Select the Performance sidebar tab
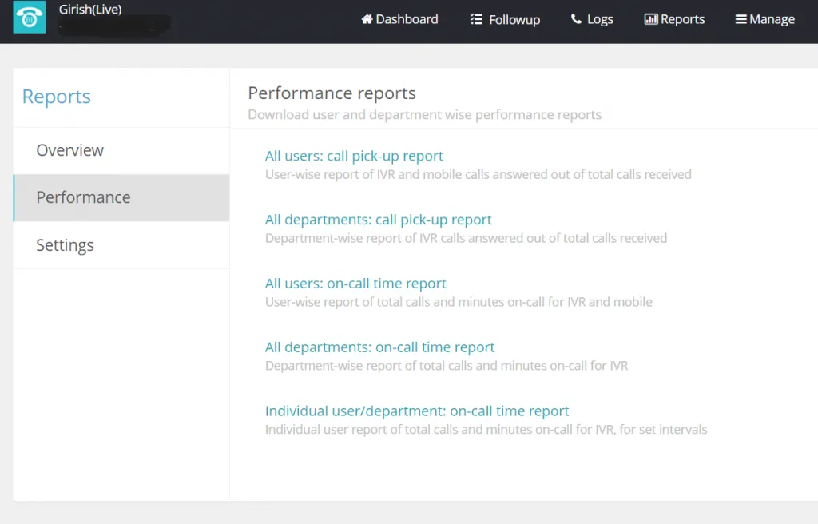Screen dimensions: 818x524 (x=121, y=197)
